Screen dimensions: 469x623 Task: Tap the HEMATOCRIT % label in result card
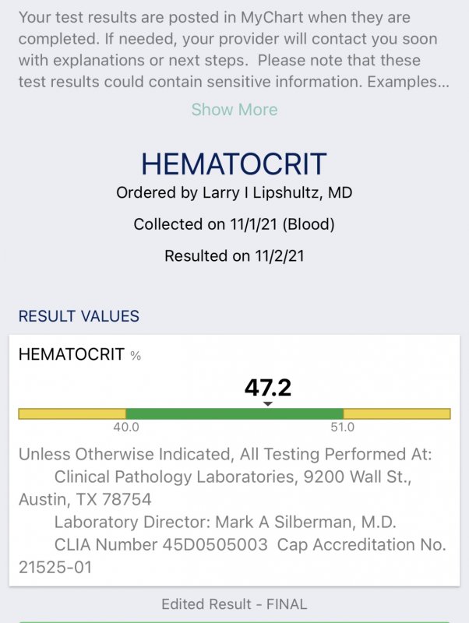[x=79, y=354]
